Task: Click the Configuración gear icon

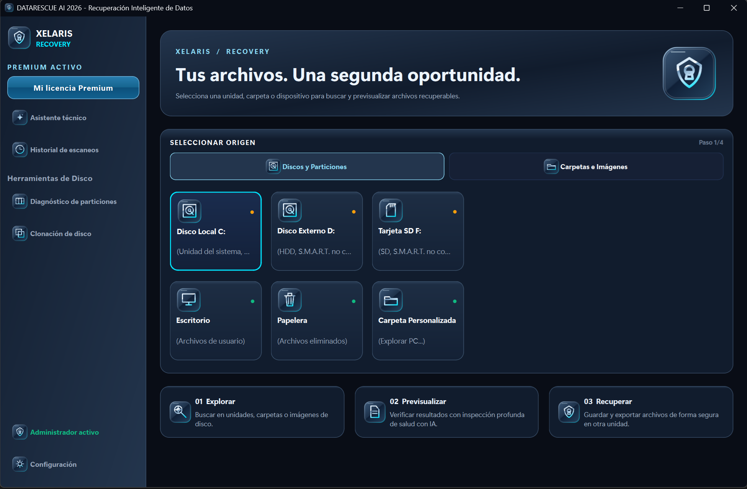Action: [x=20, y=464]
